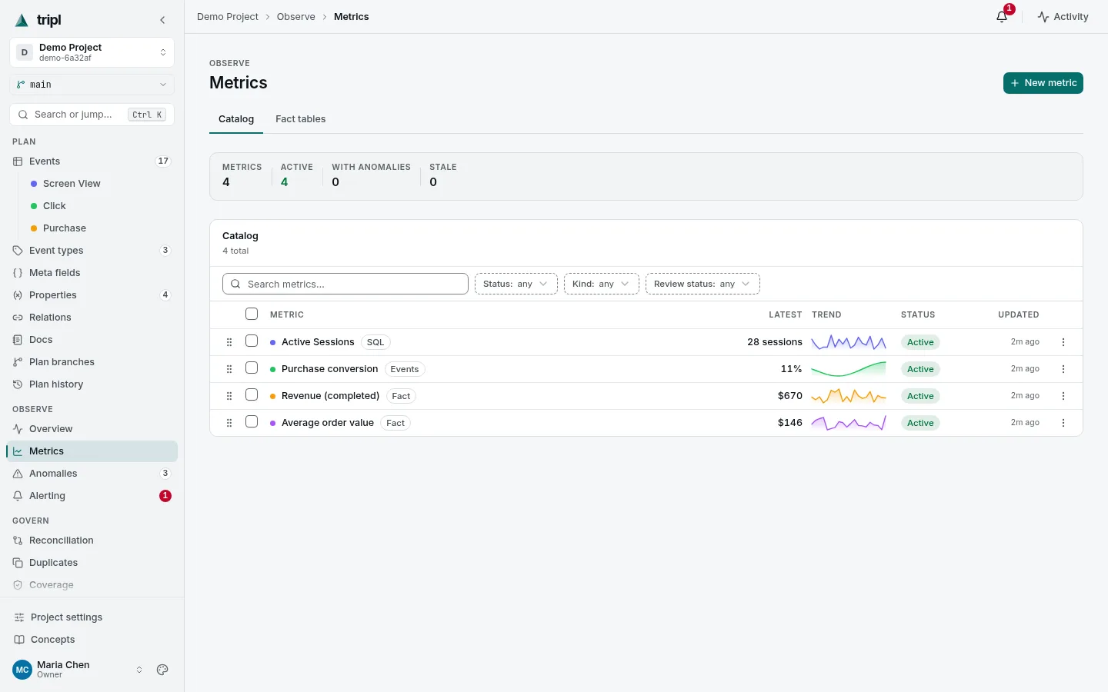Open row menu for Average order value
The height and width of the screenshot is (692, 1108).
(x=1063, y=423)
